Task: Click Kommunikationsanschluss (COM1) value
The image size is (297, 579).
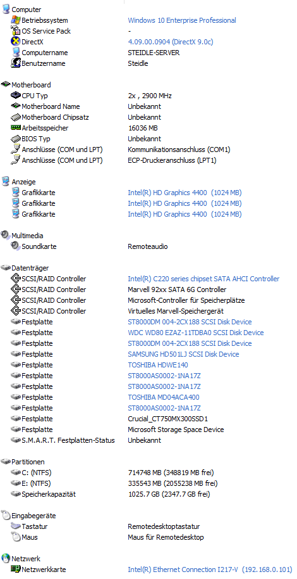Action: [179, 150]
